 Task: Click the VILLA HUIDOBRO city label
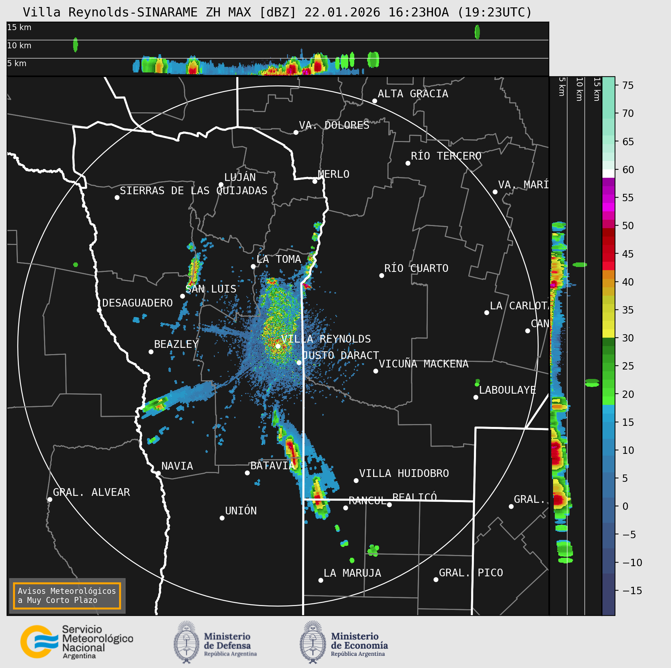point(404,473)
